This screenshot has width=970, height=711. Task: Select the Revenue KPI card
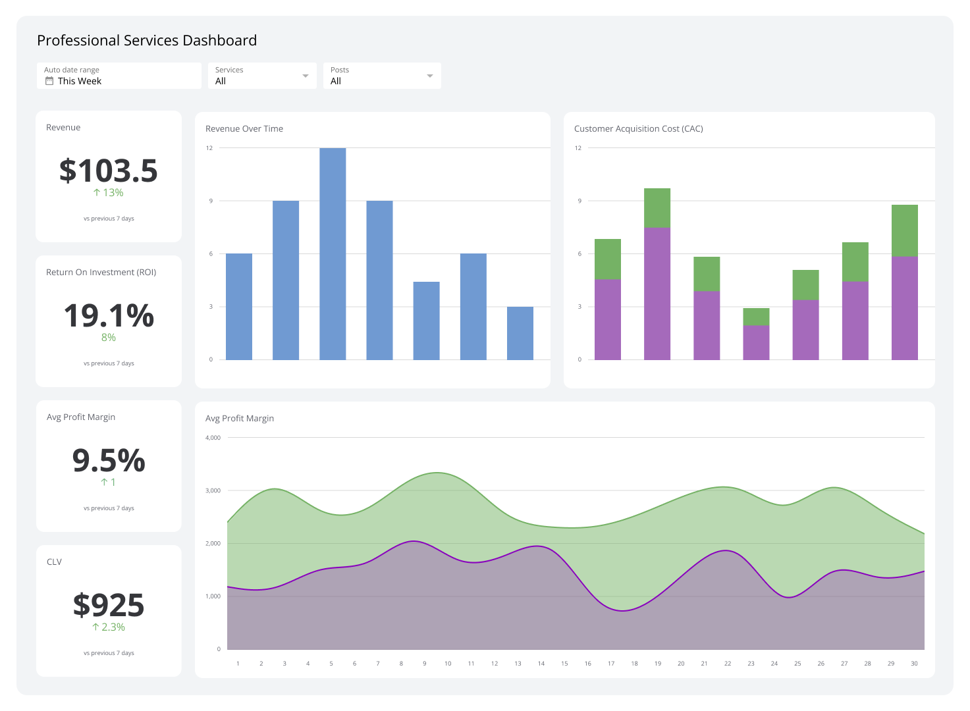pos(109,176)
